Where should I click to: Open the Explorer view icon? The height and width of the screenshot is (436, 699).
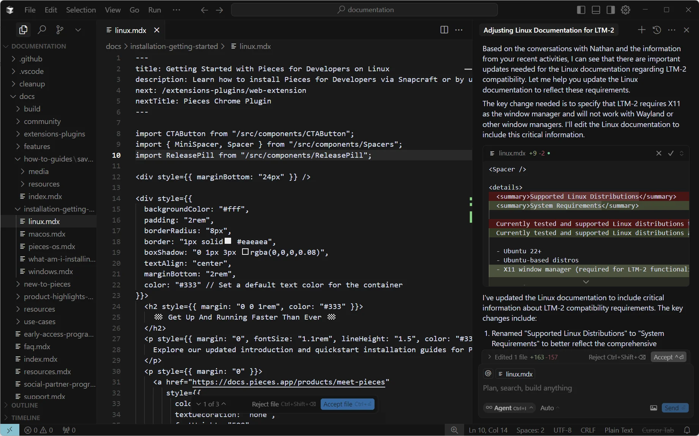(23, 30)
